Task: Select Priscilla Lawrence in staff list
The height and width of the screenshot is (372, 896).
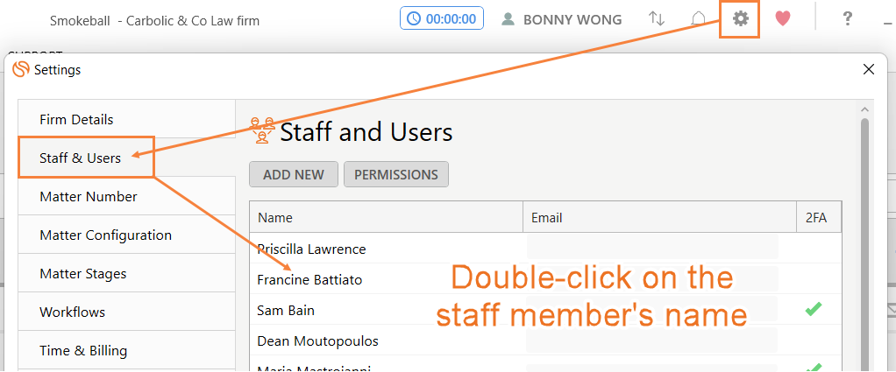Action: click(311, 249)
